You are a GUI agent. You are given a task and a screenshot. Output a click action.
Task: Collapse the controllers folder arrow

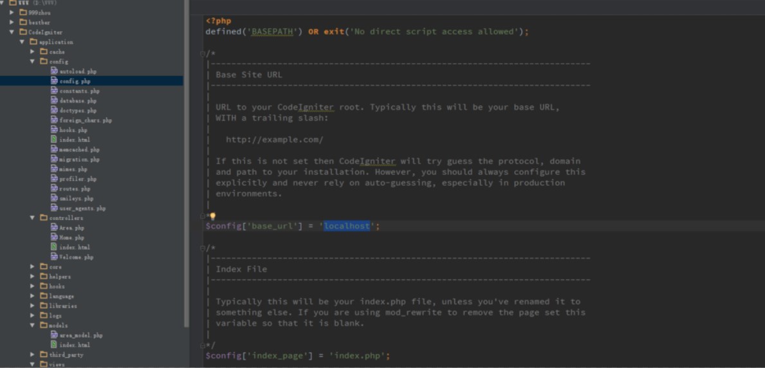click(x=33, y=218)
